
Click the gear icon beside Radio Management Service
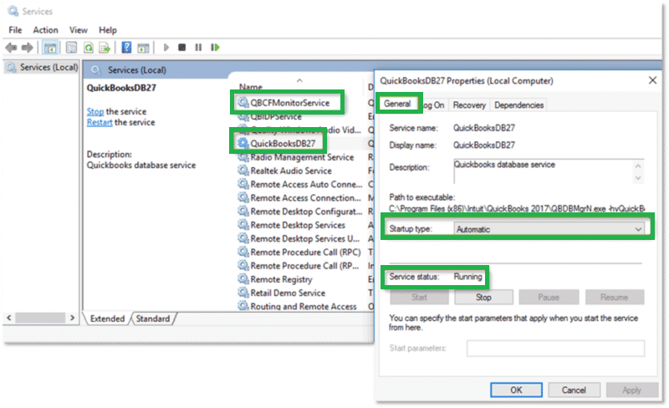coord(243,157)
